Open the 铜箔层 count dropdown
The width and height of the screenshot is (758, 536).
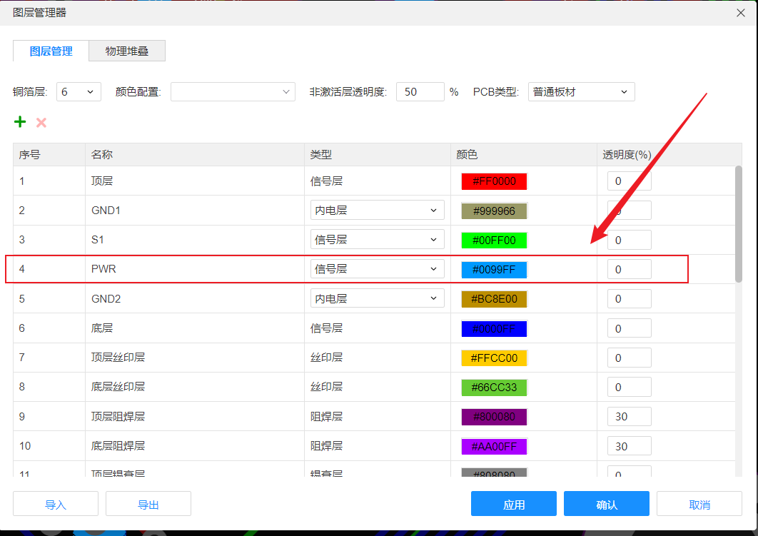pos(79,91)
